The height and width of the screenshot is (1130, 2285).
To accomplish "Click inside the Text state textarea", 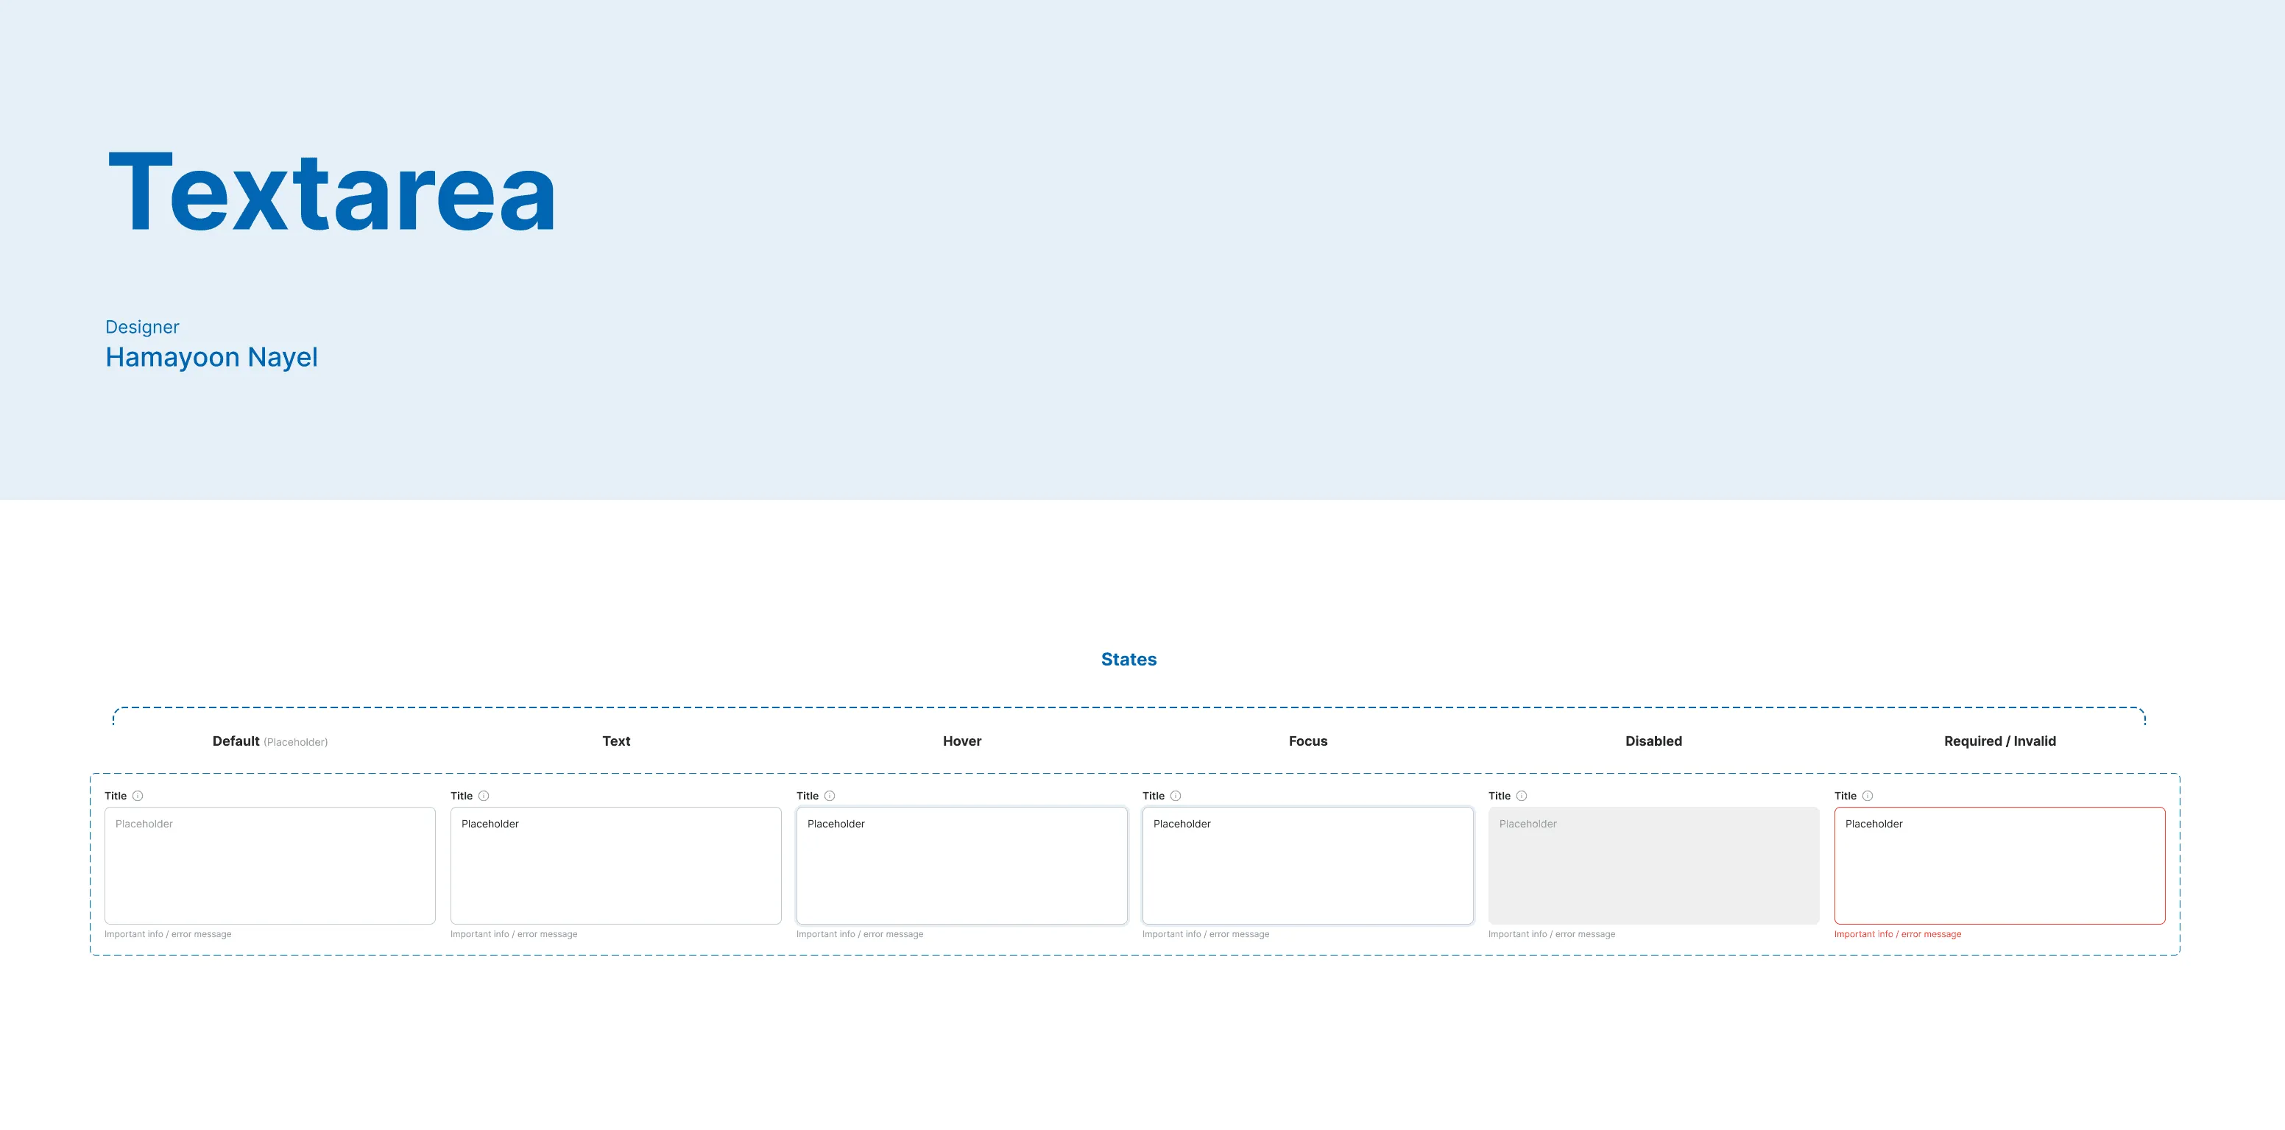I will [615, 866].
